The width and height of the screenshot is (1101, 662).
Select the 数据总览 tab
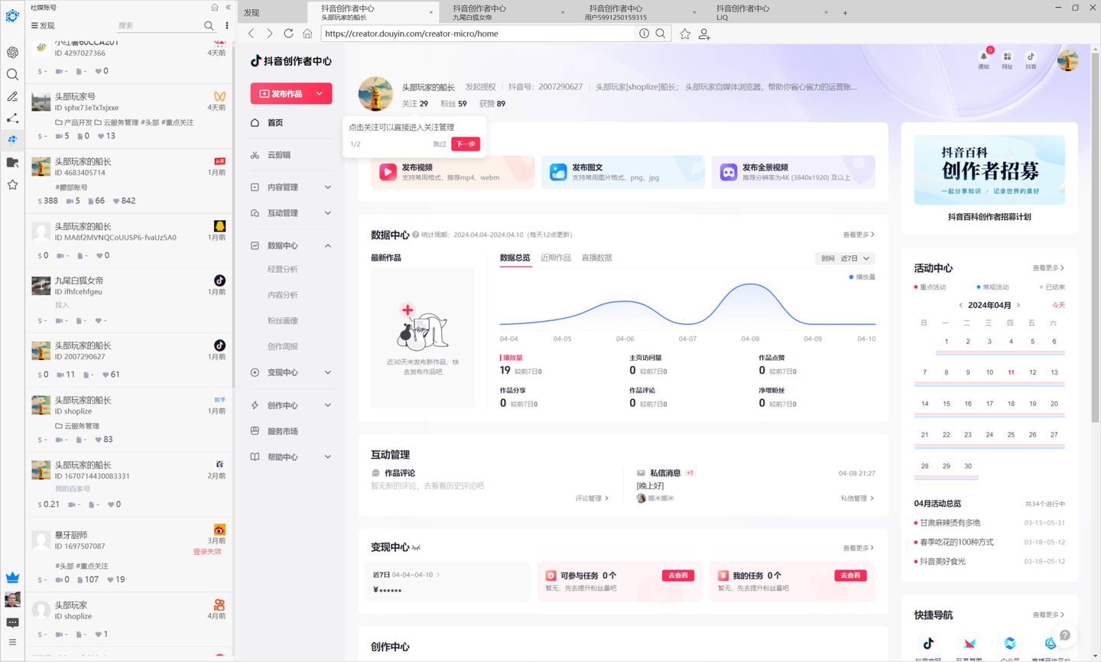coord(515,258)
